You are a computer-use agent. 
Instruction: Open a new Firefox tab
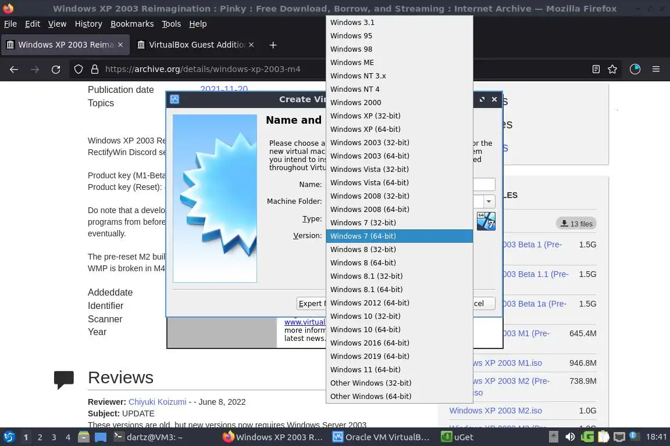(x=273, y=45)
